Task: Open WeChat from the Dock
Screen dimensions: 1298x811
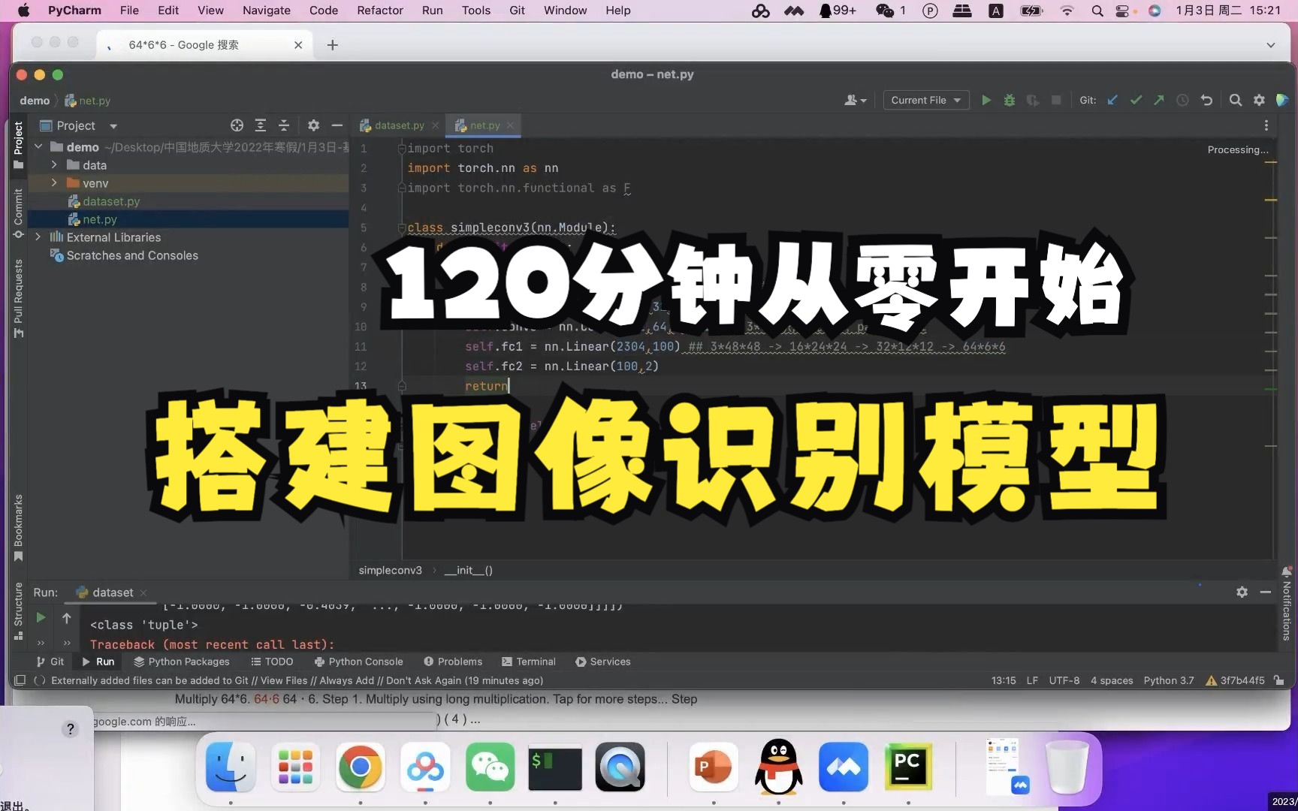Action: point(490,767)
